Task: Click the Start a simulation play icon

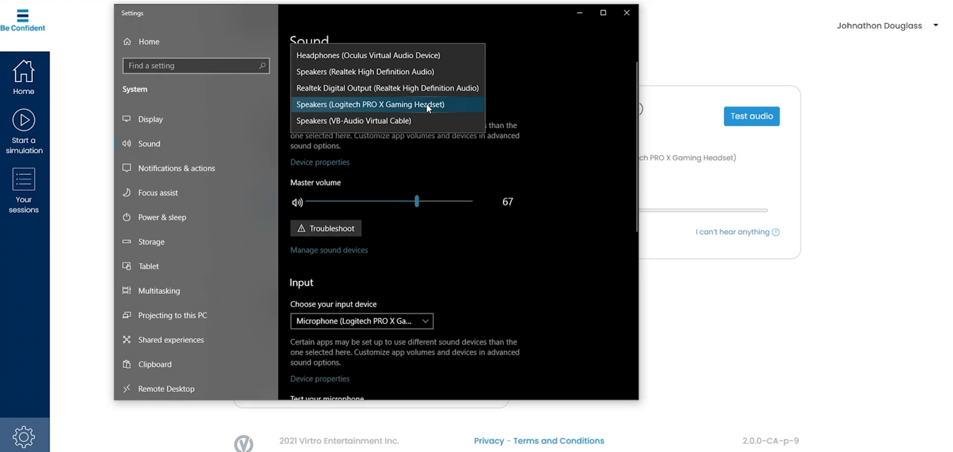Action: [x=24, y=120]
